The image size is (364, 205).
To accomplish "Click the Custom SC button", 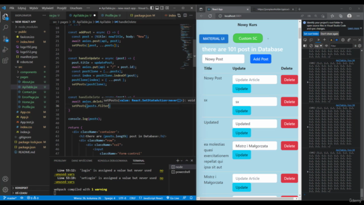I will point(248,38).
